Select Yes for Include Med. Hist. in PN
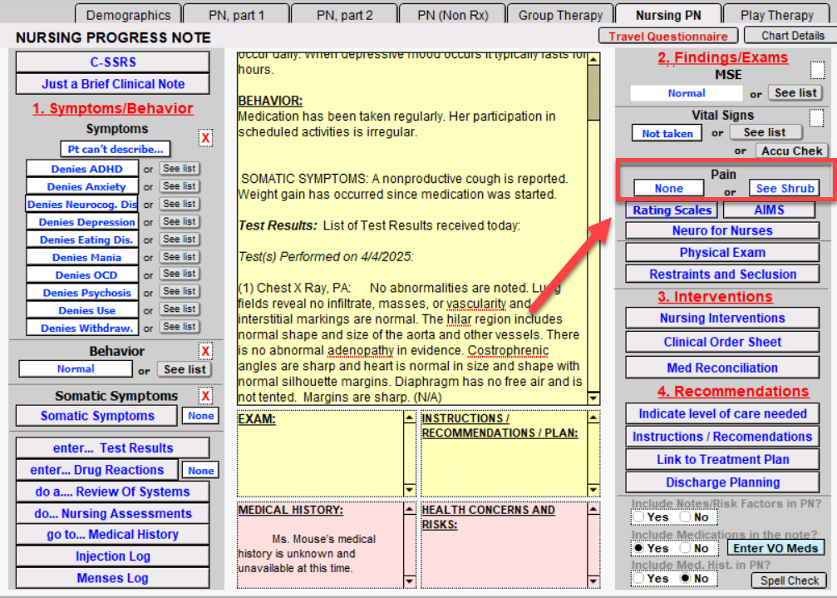This screenshot has height=598, width=837. [638, 579]
